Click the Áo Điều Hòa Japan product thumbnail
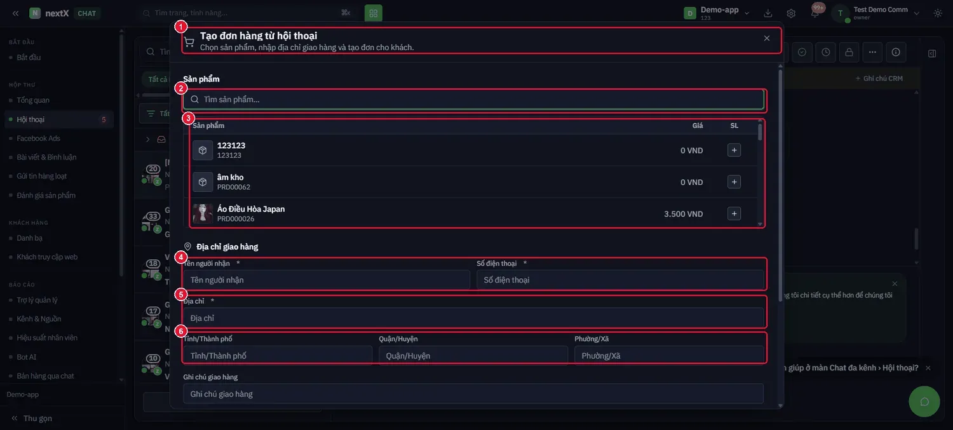Viewport: 953px width, 430px height. (203, 214)
